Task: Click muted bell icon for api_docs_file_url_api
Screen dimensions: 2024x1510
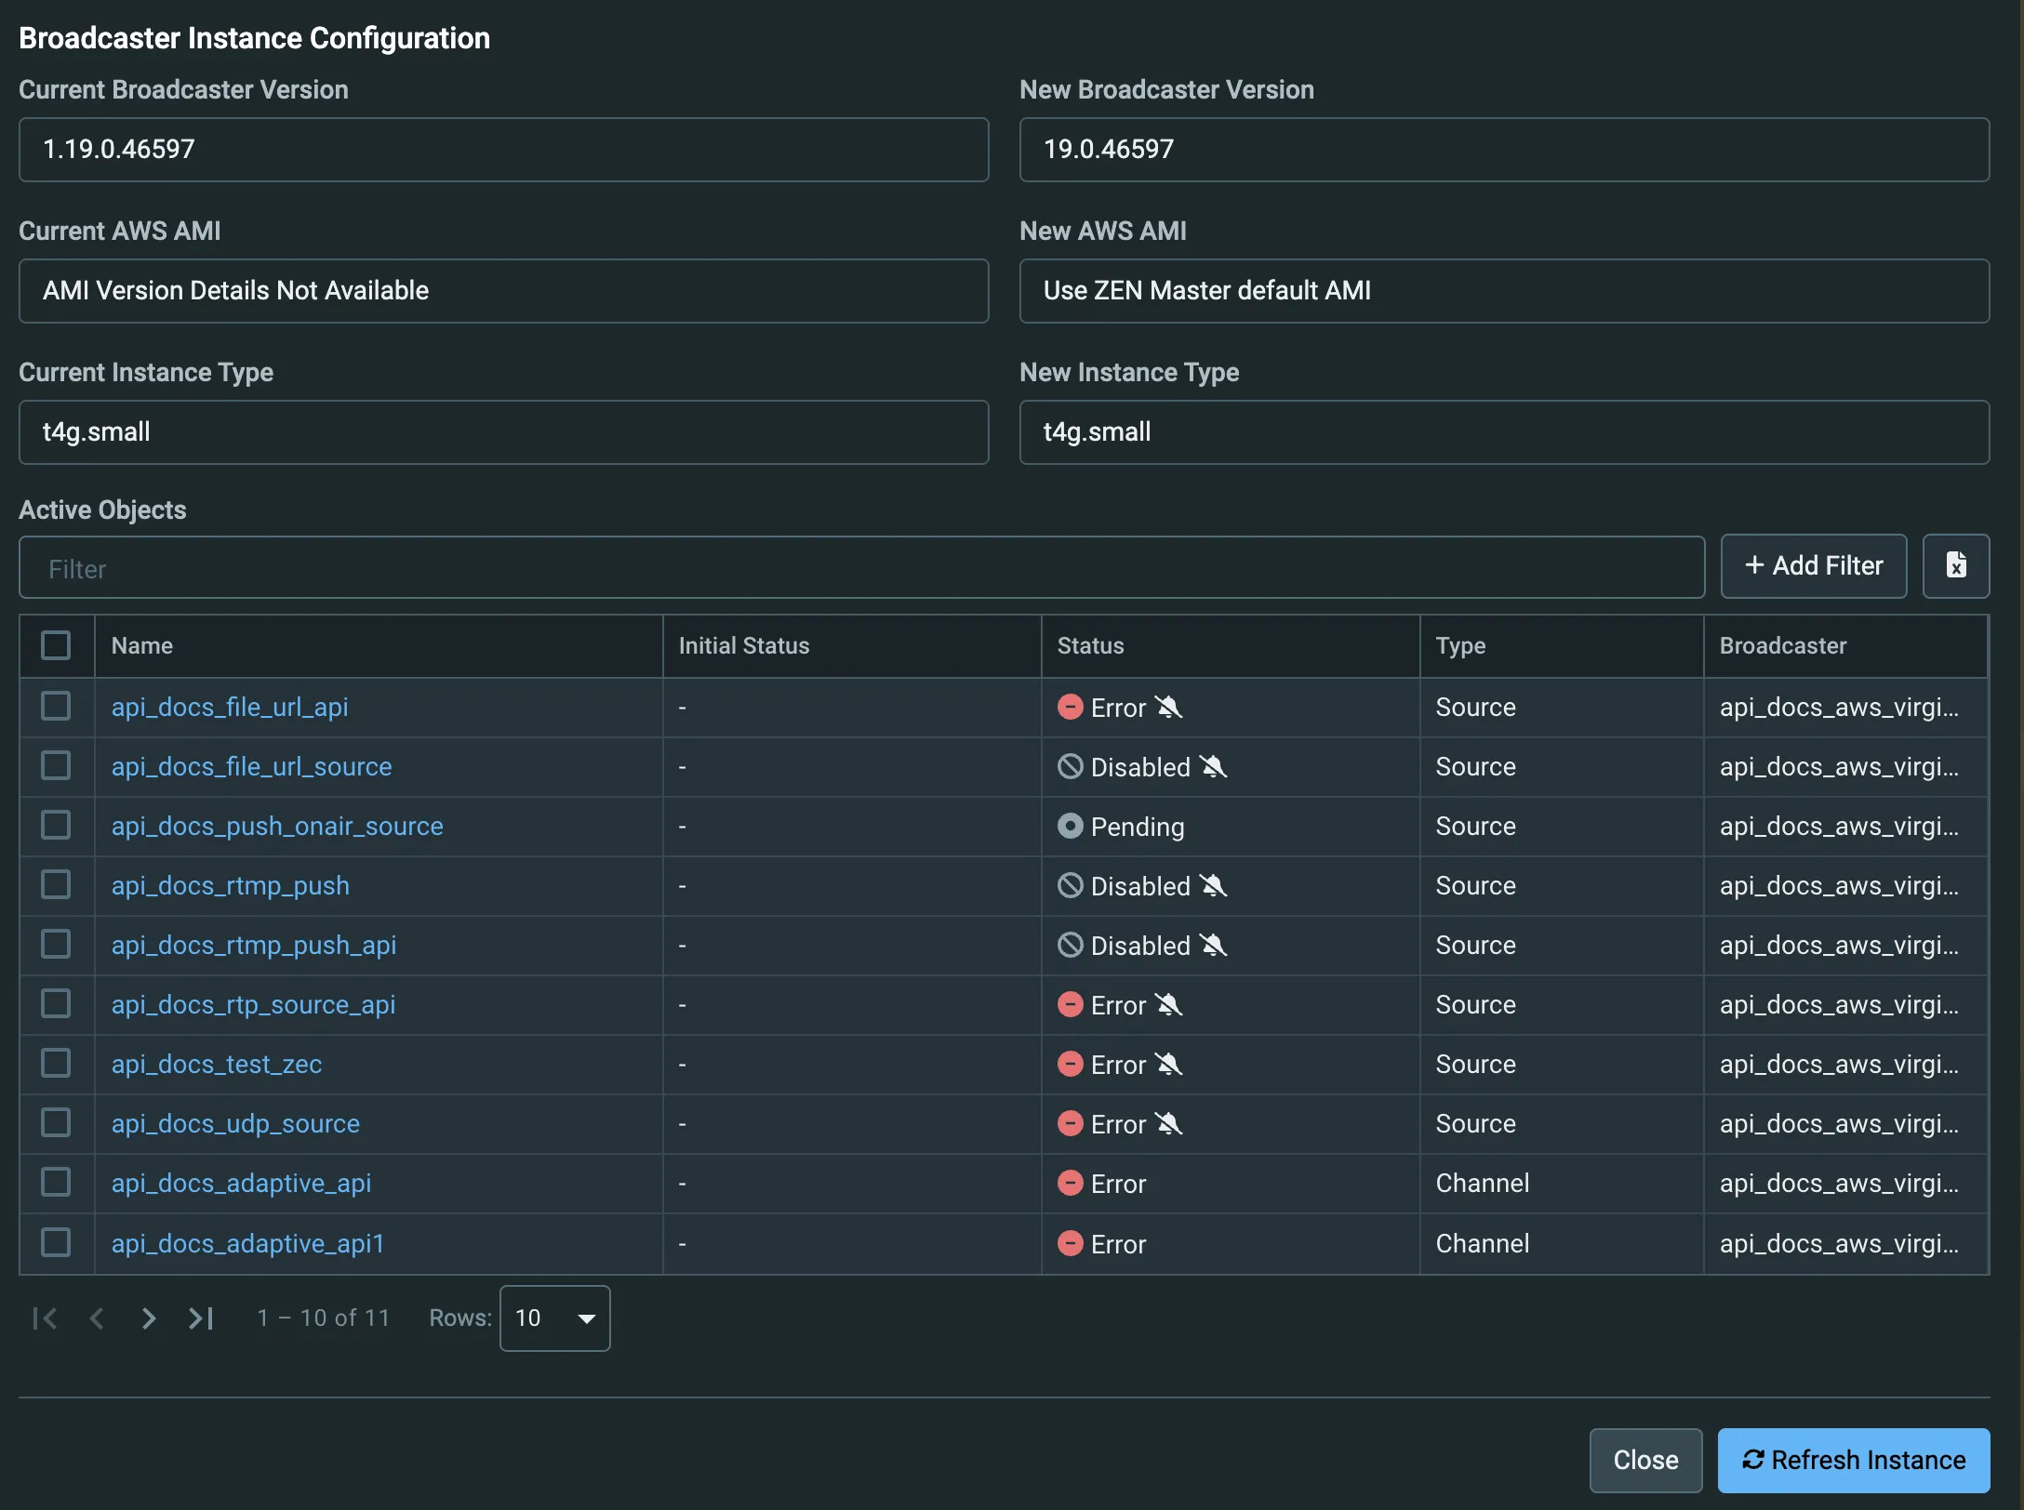Action: click(1169, 708)
